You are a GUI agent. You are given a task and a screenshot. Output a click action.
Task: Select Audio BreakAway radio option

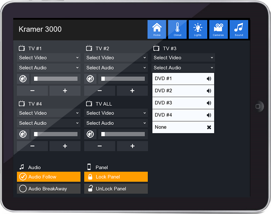coord(48,189)
